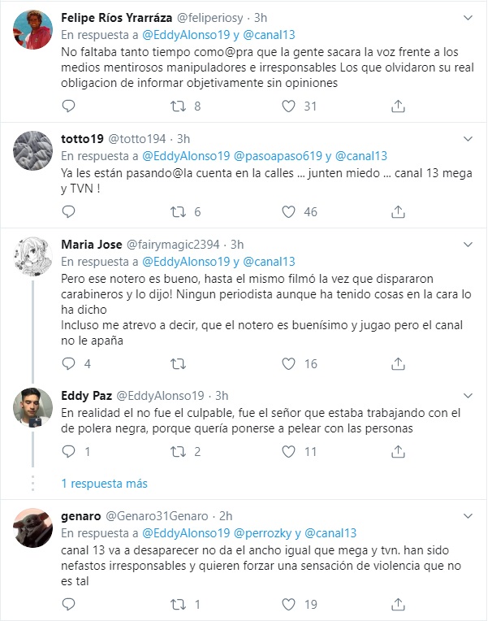Reply to genaro's tweet
The width and height of the screenshot is (492, 621).
[x=69, y=604]
